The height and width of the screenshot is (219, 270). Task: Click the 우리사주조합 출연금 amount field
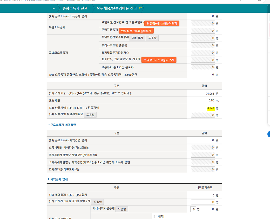[x=203, y=46]
